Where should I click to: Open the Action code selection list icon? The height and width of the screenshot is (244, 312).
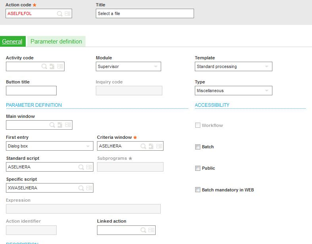point(68,13)
